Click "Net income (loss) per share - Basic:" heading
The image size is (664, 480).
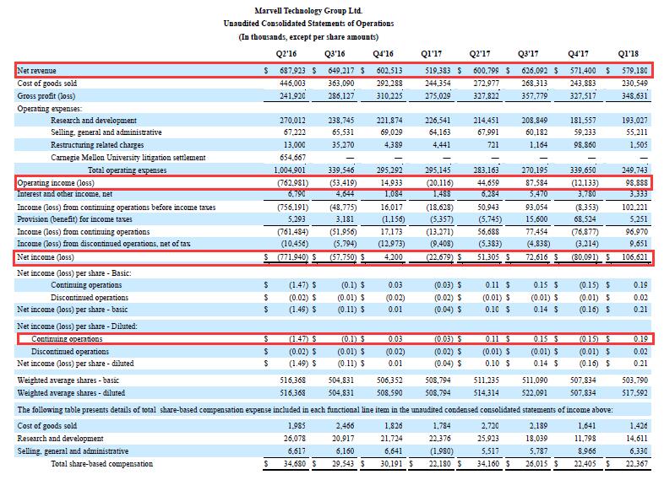(74, 273)
